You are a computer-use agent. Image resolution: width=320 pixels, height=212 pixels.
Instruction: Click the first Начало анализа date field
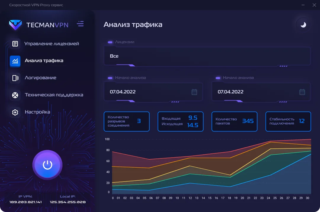click(x=153, y=92)
